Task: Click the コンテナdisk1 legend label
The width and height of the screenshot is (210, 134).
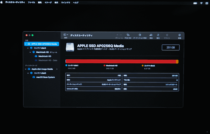Action: point(73,65)
